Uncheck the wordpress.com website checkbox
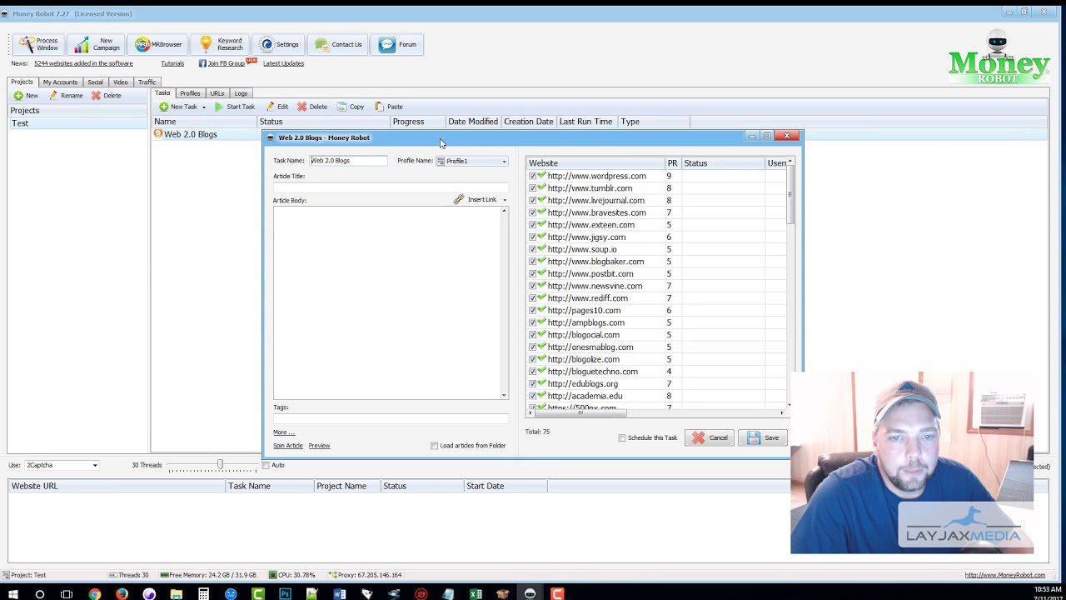This screenshot has width=1066, height=600. point(533,176)
